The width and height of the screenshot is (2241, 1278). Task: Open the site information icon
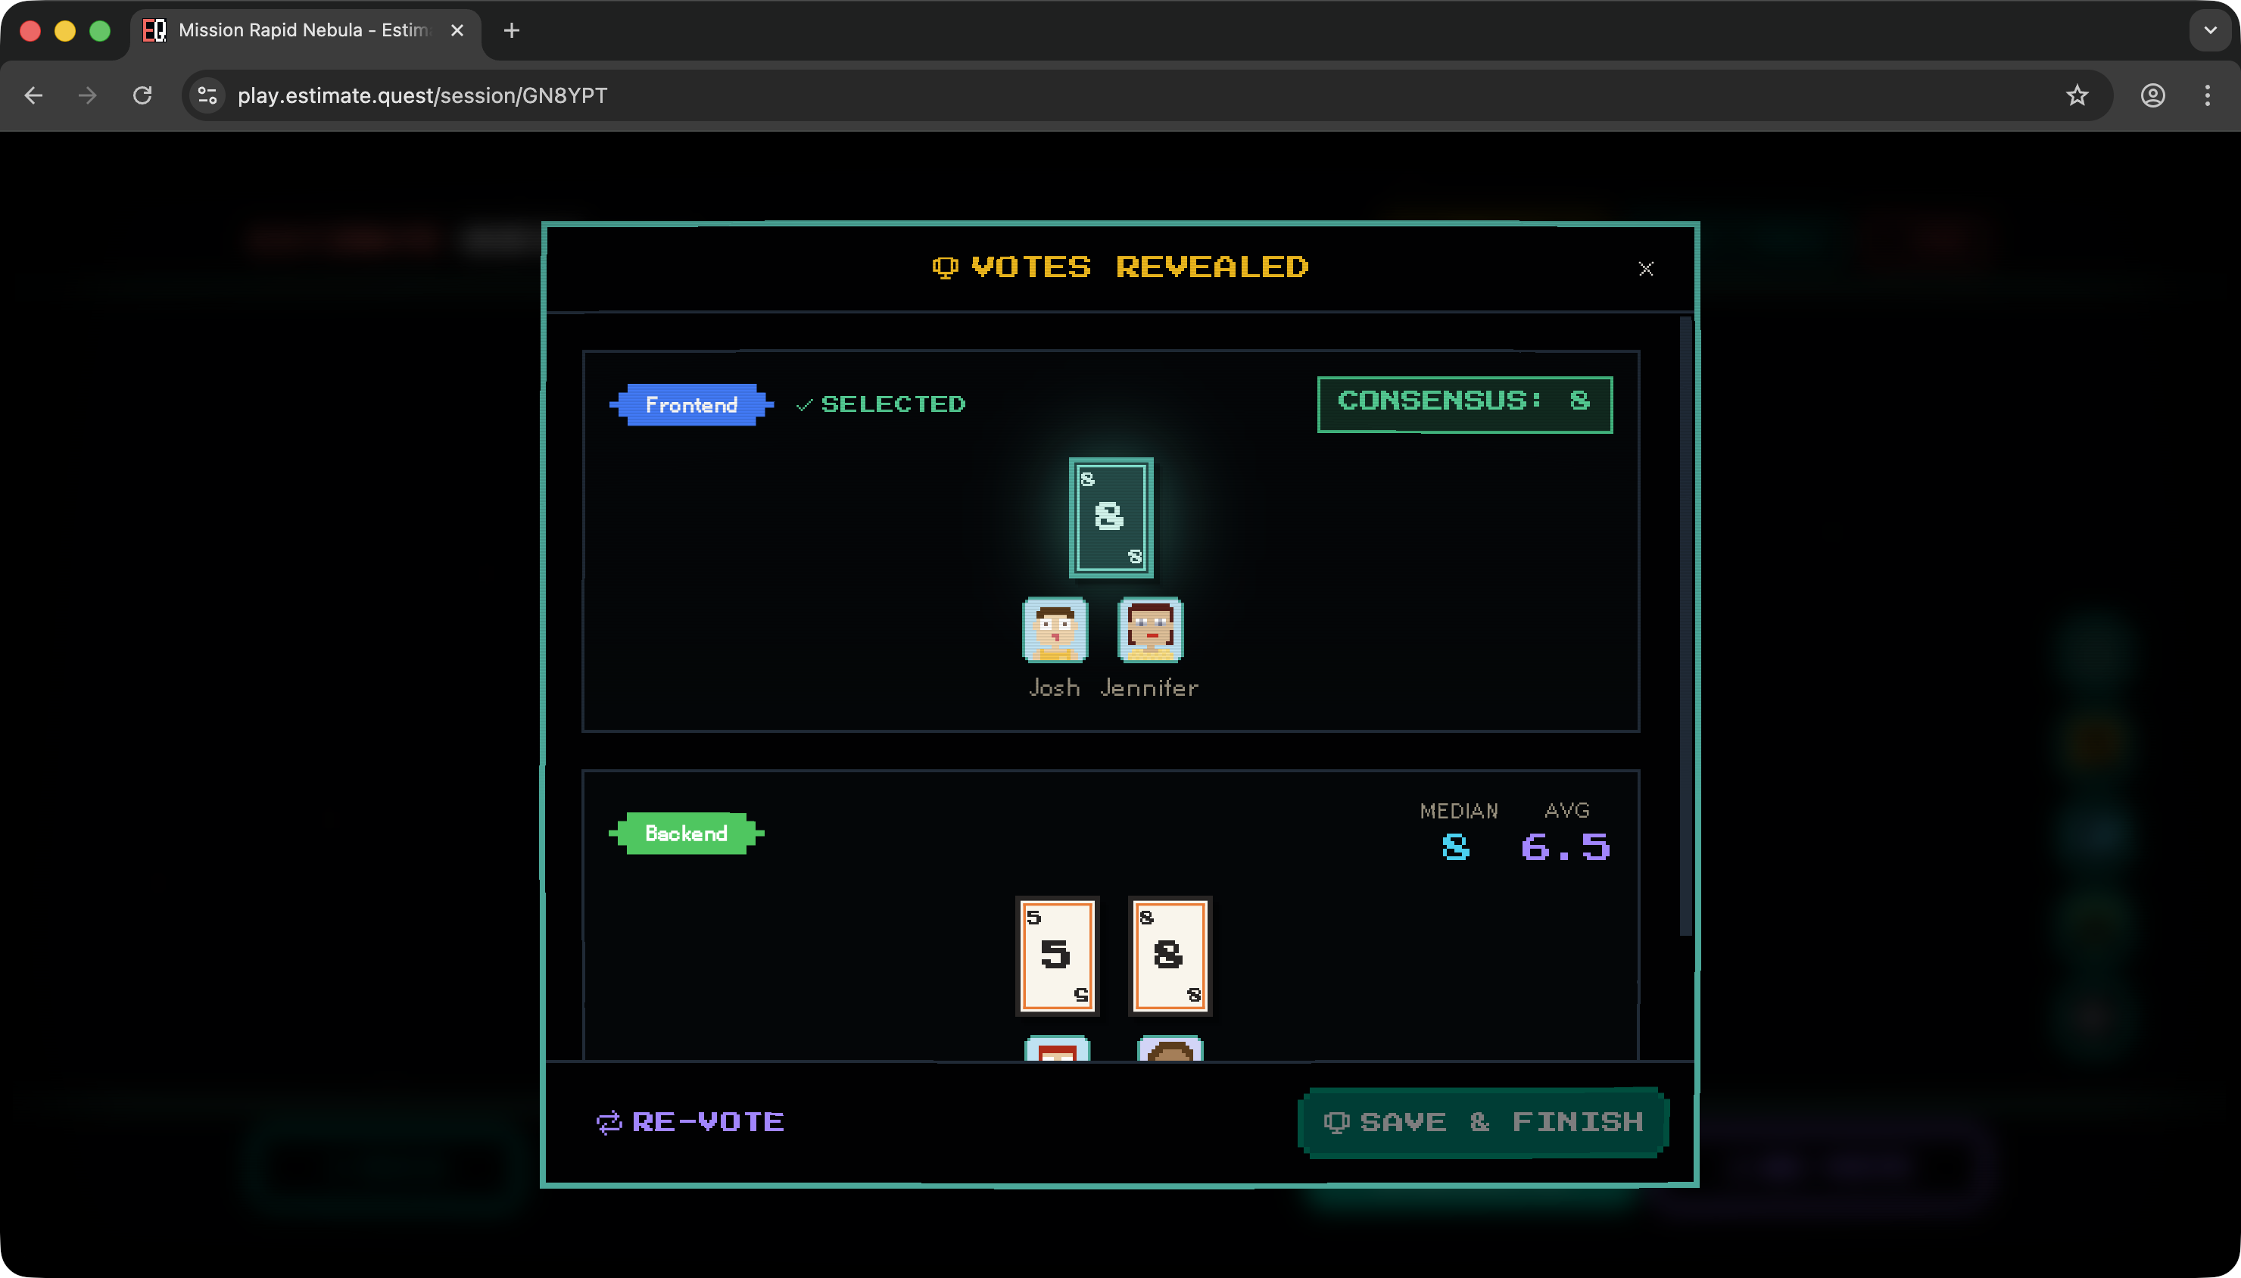(207, 95)
